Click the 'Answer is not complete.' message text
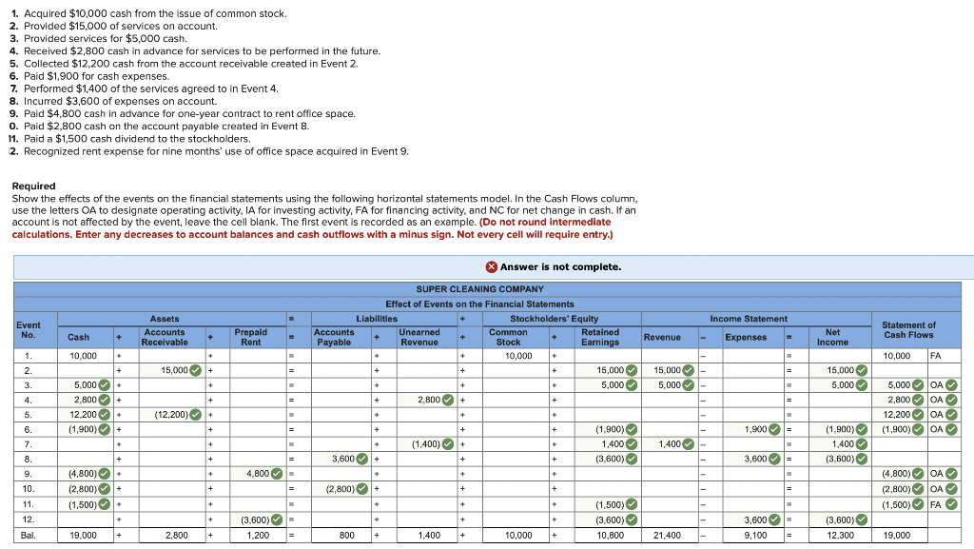Image resolution: width=974 pixels, height=549 pixels. [x=560, y=267]
